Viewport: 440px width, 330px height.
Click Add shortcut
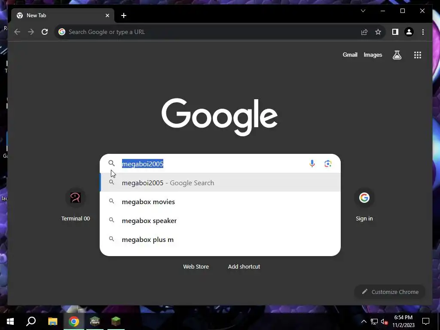click(244, 266)
